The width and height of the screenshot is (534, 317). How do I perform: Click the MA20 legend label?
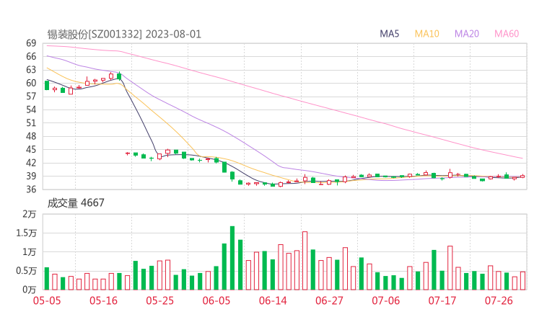[467, 34]
